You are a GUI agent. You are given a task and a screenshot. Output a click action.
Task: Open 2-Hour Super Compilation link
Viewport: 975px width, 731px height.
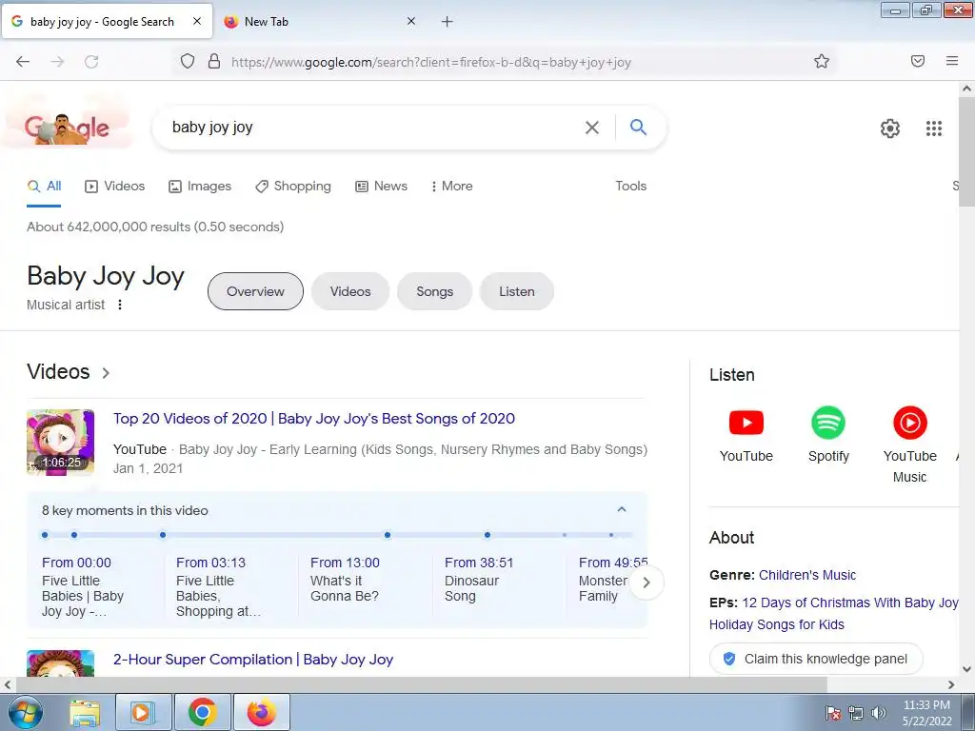253,660
